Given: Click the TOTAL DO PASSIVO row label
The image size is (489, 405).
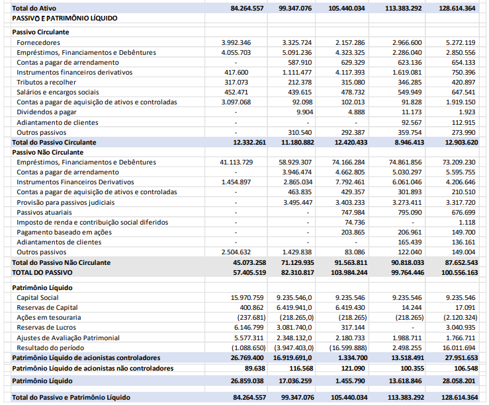Looking at the screenshot, I should [41, 272].
